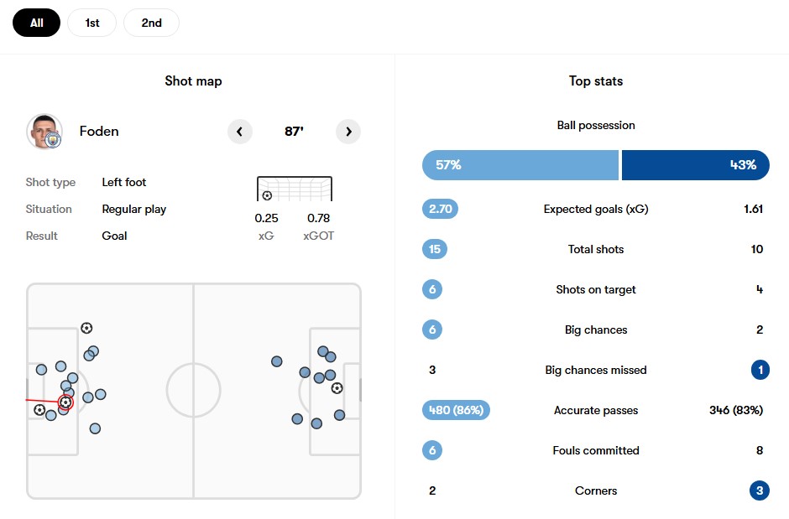
Task: Click the 43% possession bar segment
Action: (696, 165)
